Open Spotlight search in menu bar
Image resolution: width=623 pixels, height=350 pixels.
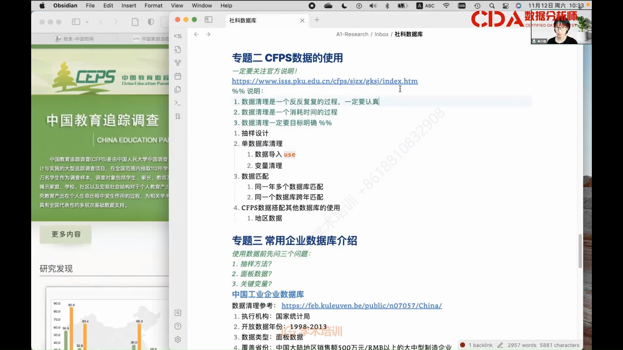pyautogui.click(x=492, y=6)
